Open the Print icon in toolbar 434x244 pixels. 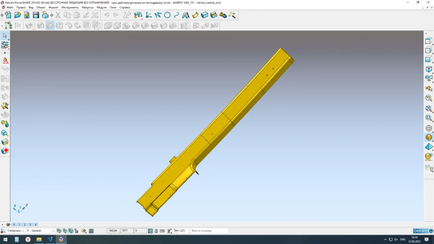pyautogui.click(x=45, y=15)
